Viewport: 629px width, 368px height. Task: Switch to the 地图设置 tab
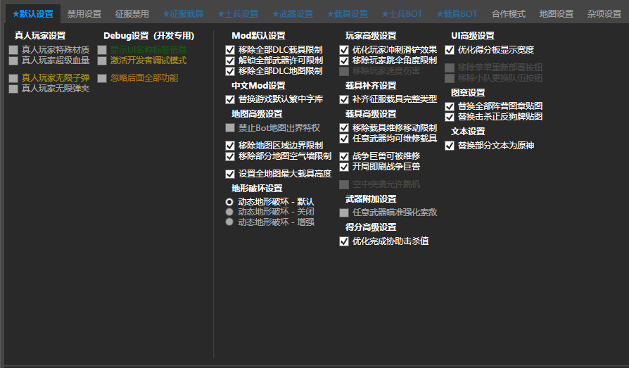point(556,14)
